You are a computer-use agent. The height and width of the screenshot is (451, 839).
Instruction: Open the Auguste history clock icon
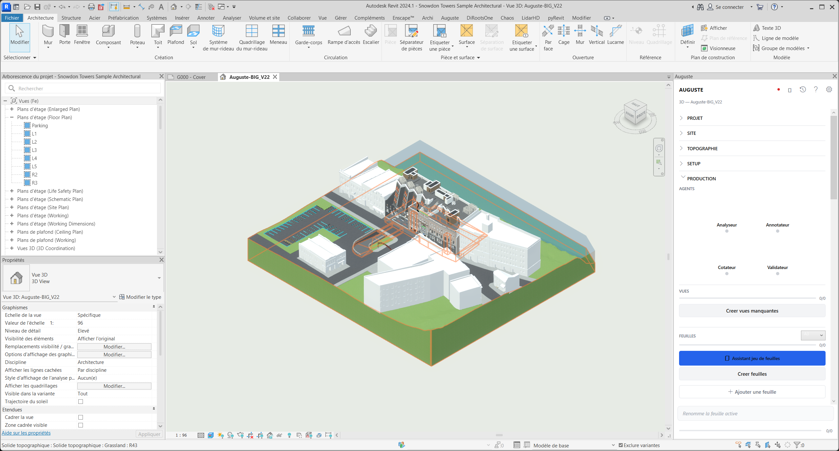pos(803,89)
